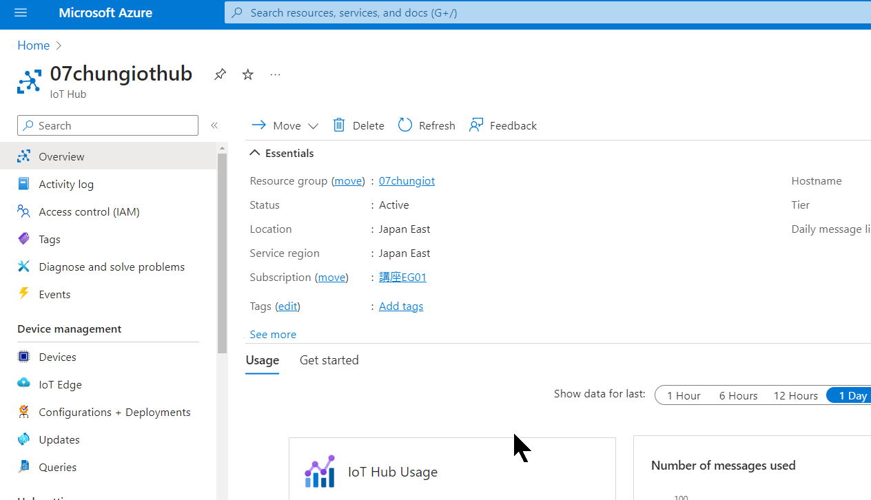
Task: Click the Overview sidebar icon
Action: click(24, 156)
